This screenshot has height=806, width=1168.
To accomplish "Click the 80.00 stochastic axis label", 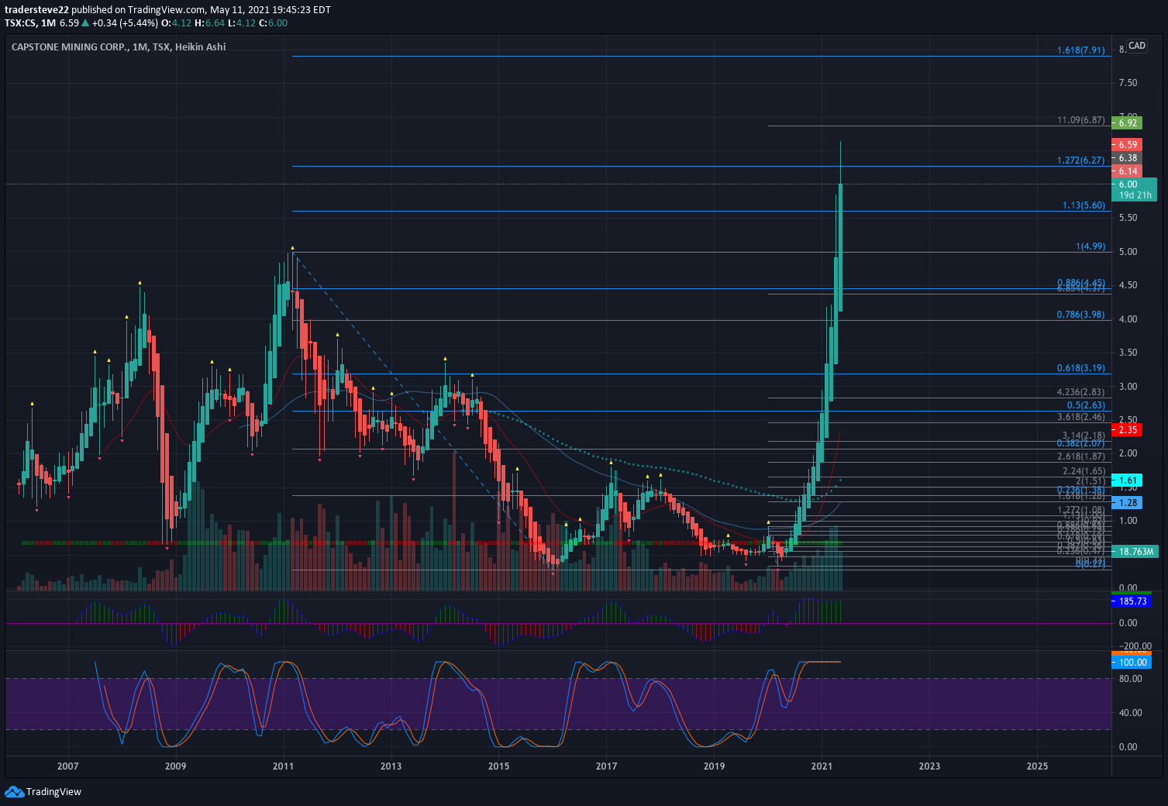I will click(x=1130, y=679).
